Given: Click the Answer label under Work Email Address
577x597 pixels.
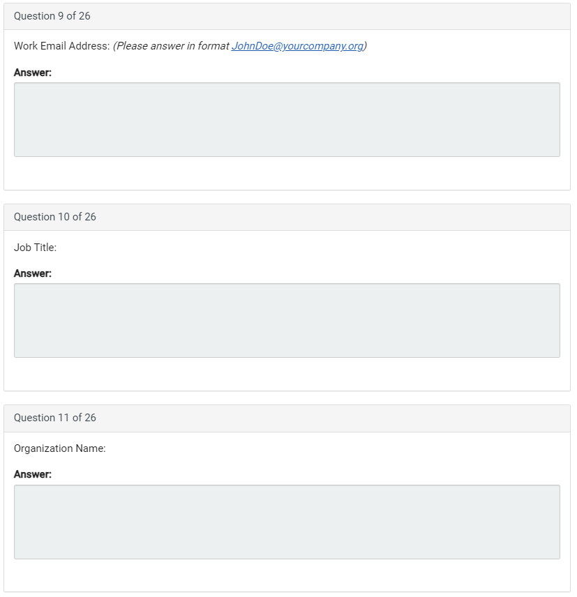Looking at the screenshot, I should 33,73.
